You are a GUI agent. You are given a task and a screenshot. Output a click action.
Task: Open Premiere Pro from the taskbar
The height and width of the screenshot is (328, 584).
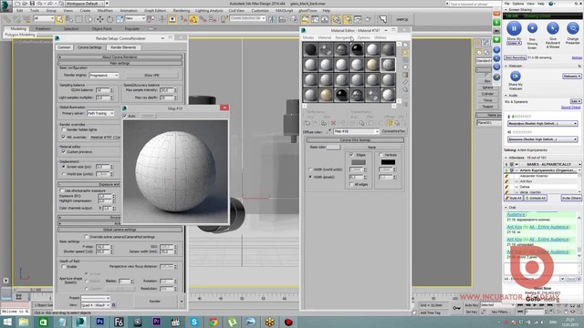coord(156,322)
